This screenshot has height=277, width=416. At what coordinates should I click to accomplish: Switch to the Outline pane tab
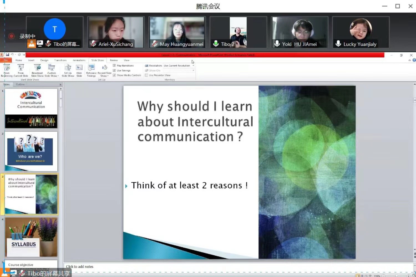coord(20,84)
